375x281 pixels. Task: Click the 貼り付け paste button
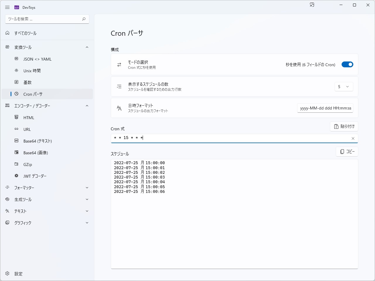click(x=344, y=126)
